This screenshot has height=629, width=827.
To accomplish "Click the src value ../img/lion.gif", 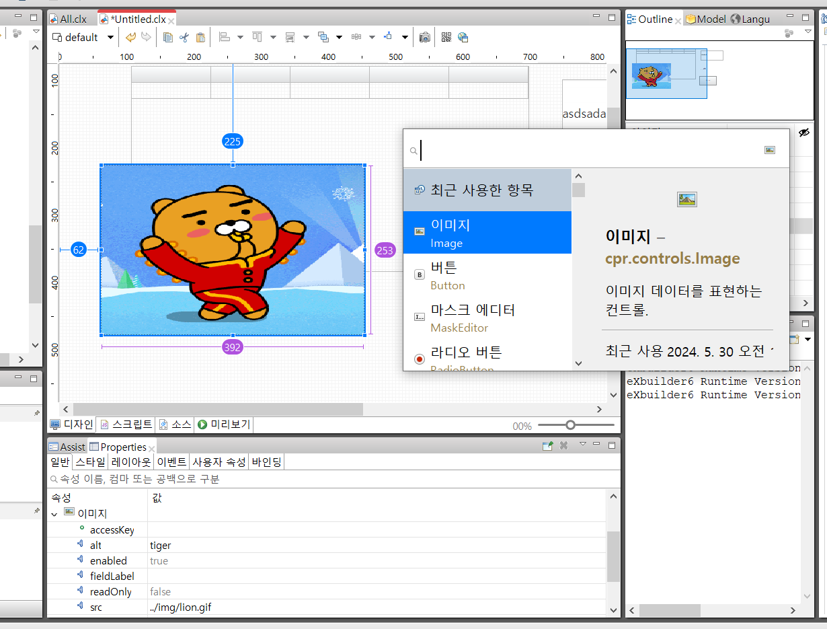I will (x=182, y=607).
